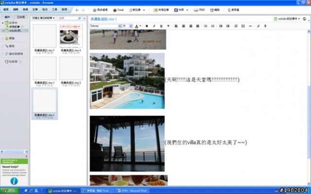Attach a file with the paperclip icon
This screenshot has height=194, width=311.
click(258, 26)
